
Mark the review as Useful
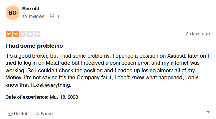(18, 114)
